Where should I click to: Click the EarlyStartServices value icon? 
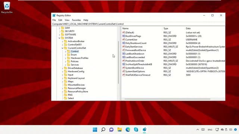click(124, 47)
